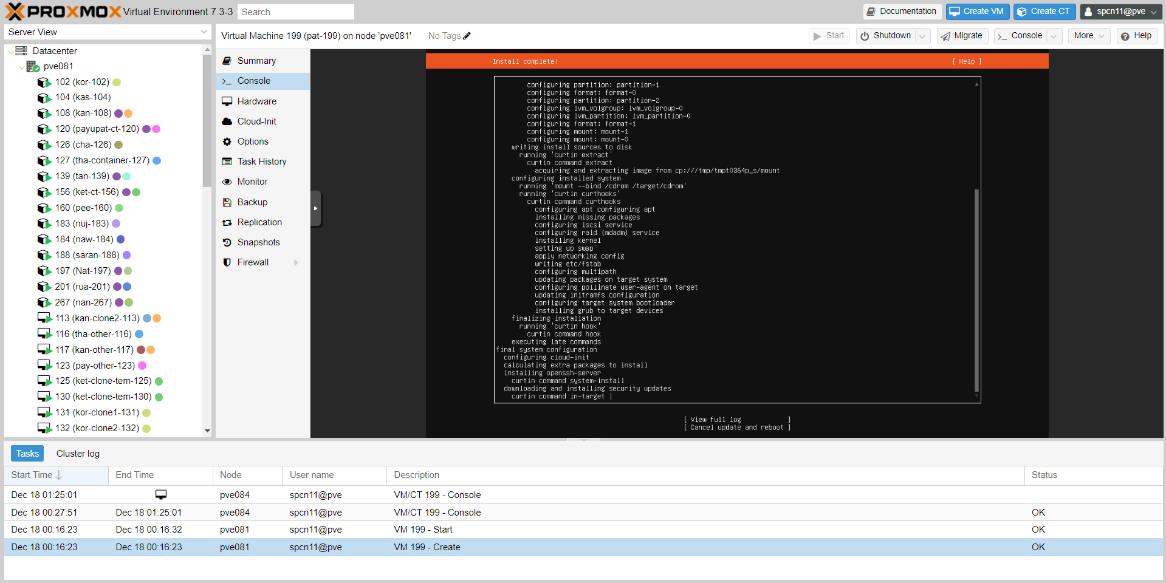Click the Create CT button

[x=1044, y=11]
